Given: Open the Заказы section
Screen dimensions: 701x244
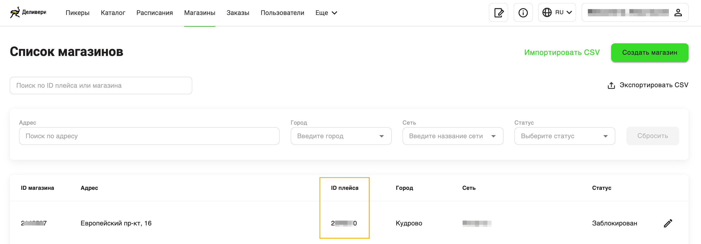Looking at the screenshot, I should (238, 13).
